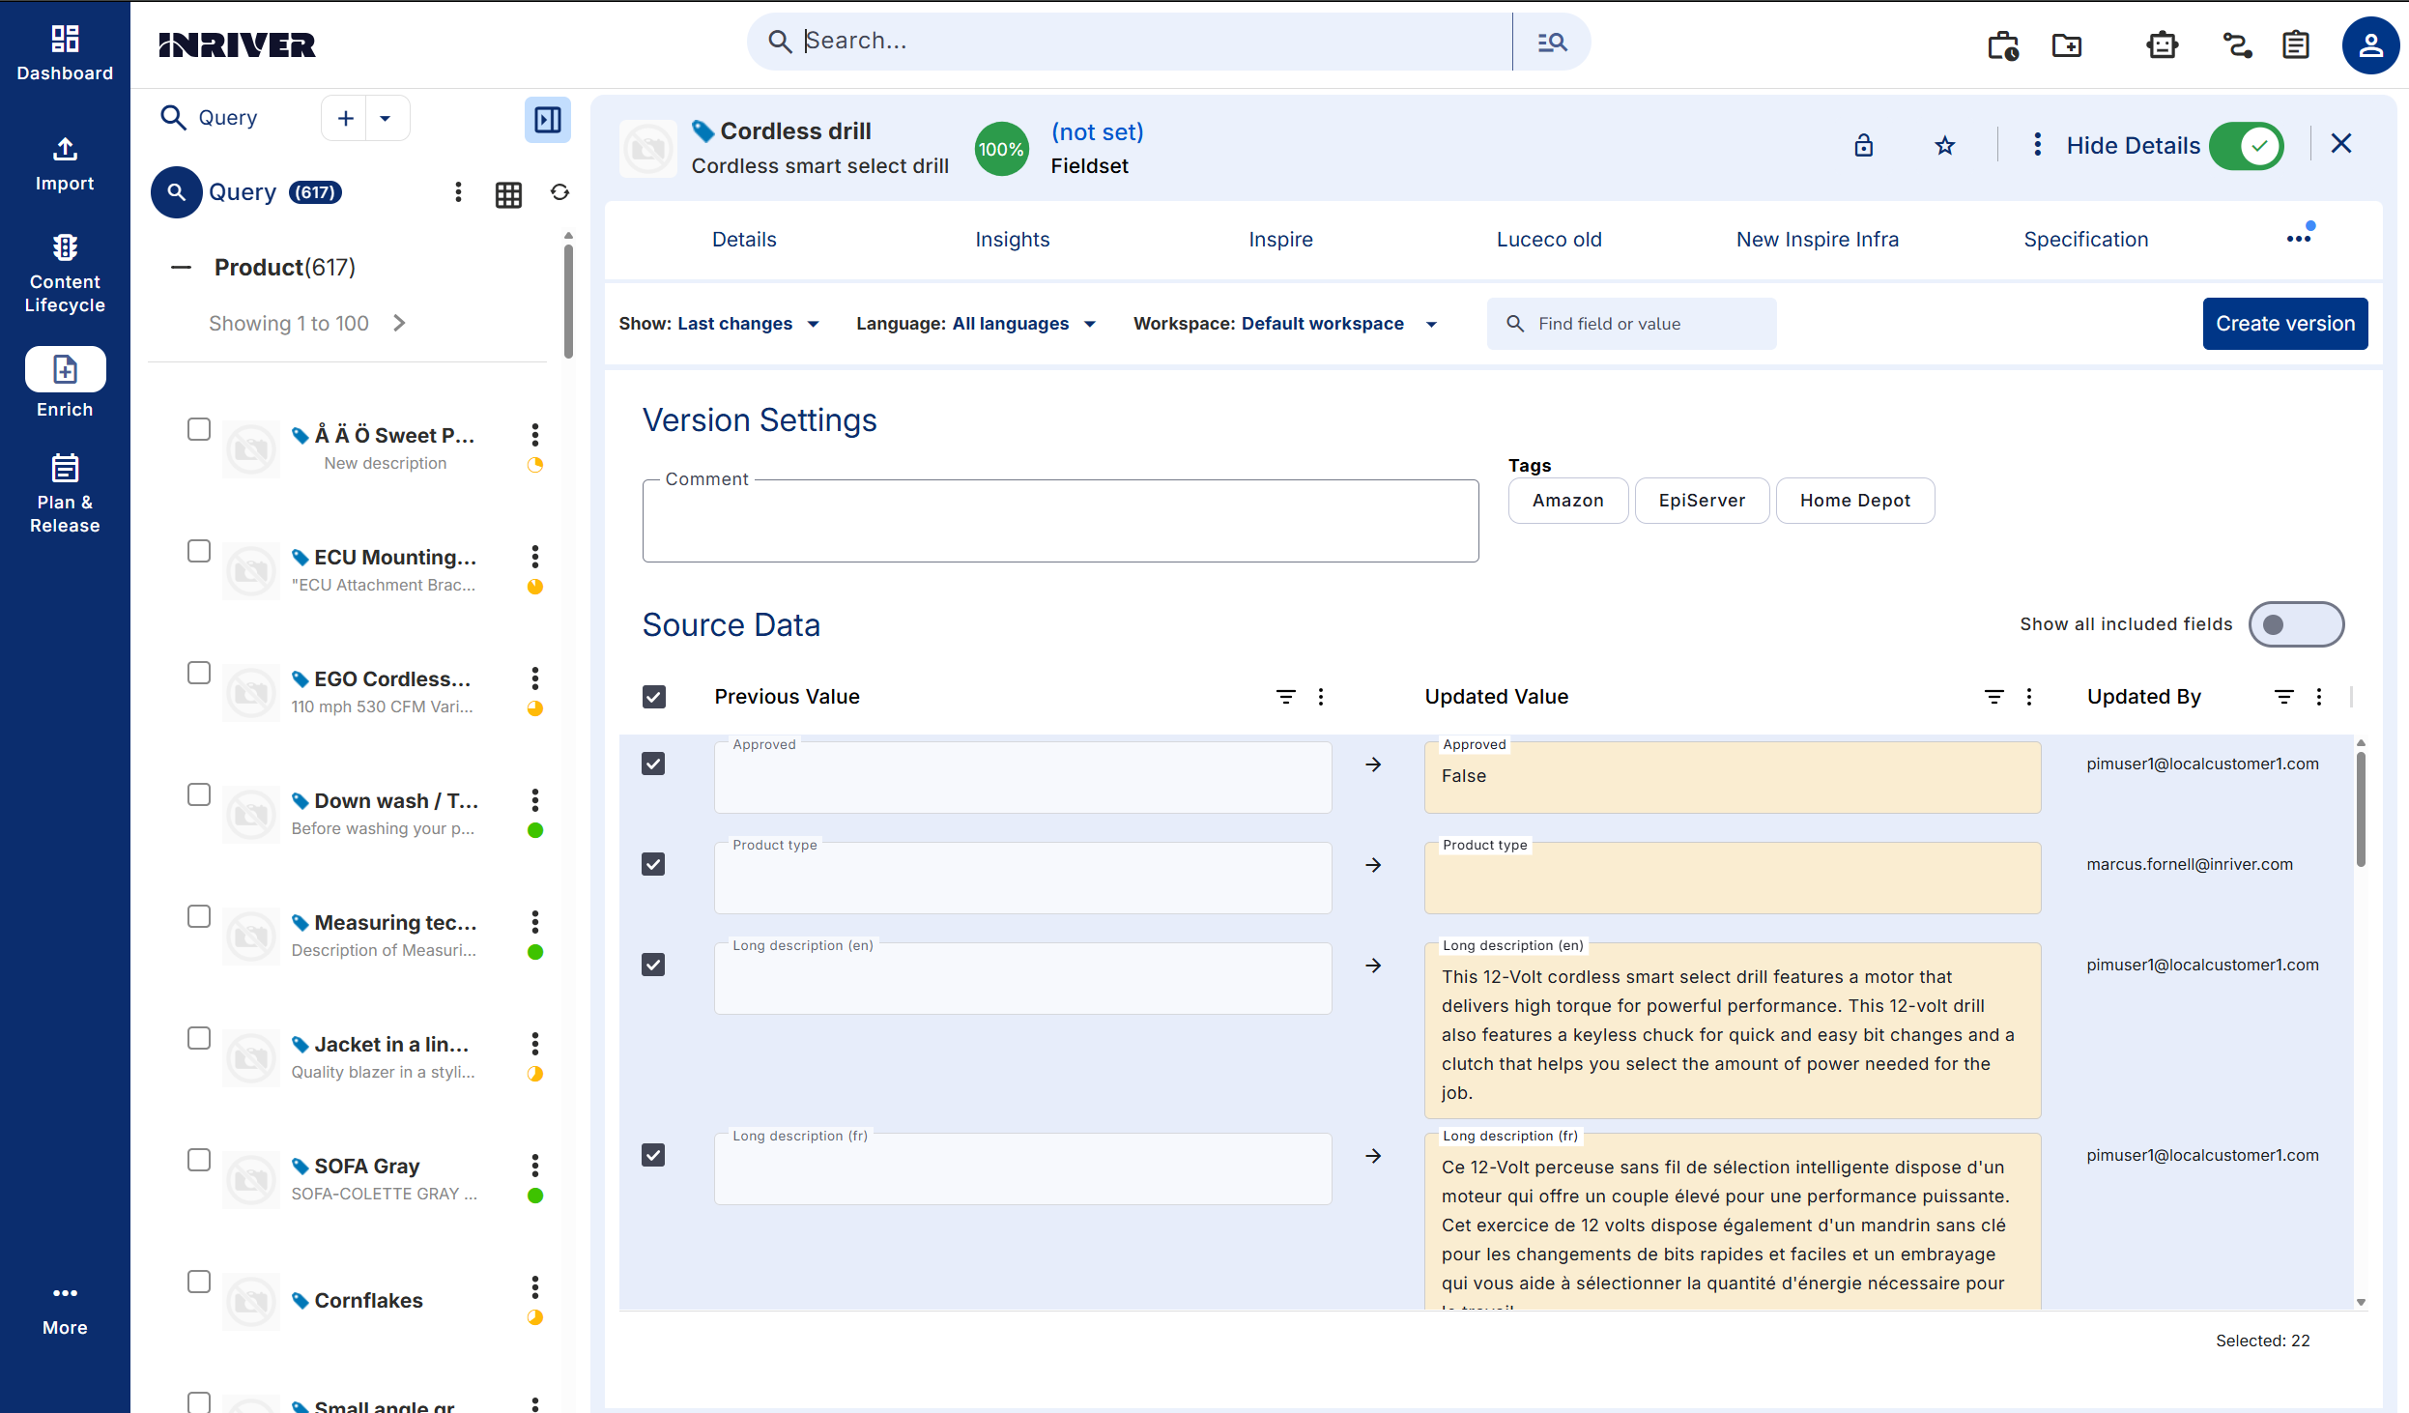The width and height of the screenshot is (2409, 1413).
Task: Open Cordless drill more options menu
Action: (2037, 145)
